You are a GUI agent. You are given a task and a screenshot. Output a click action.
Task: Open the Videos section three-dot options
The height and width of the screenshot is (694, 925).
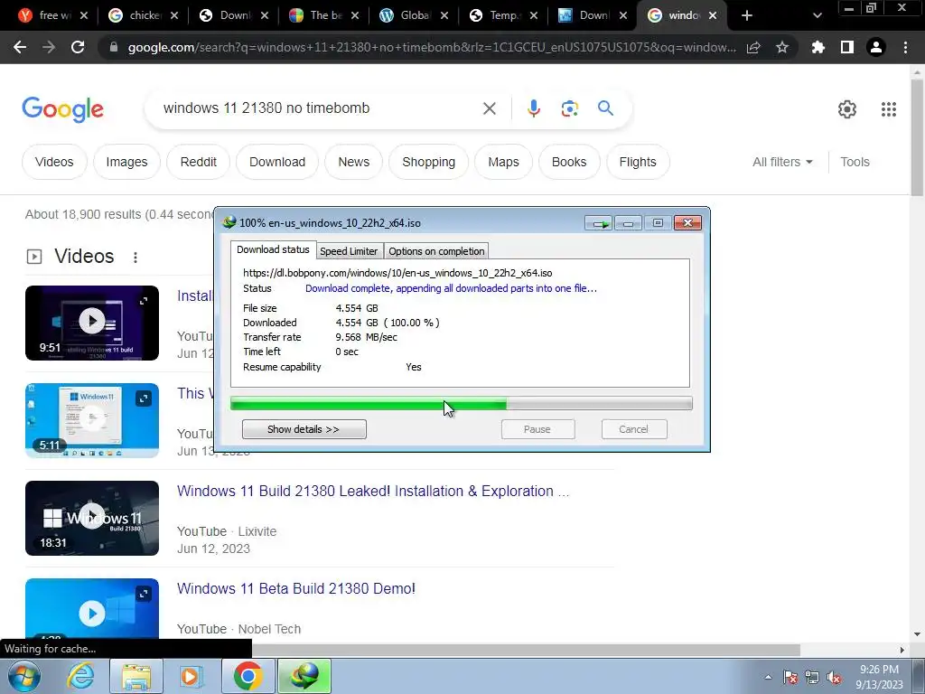135,258
